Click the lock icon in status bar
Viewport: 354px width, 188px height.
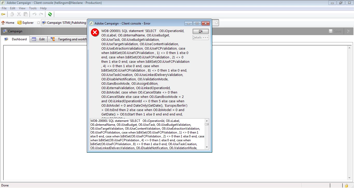[x=346, y=185]
